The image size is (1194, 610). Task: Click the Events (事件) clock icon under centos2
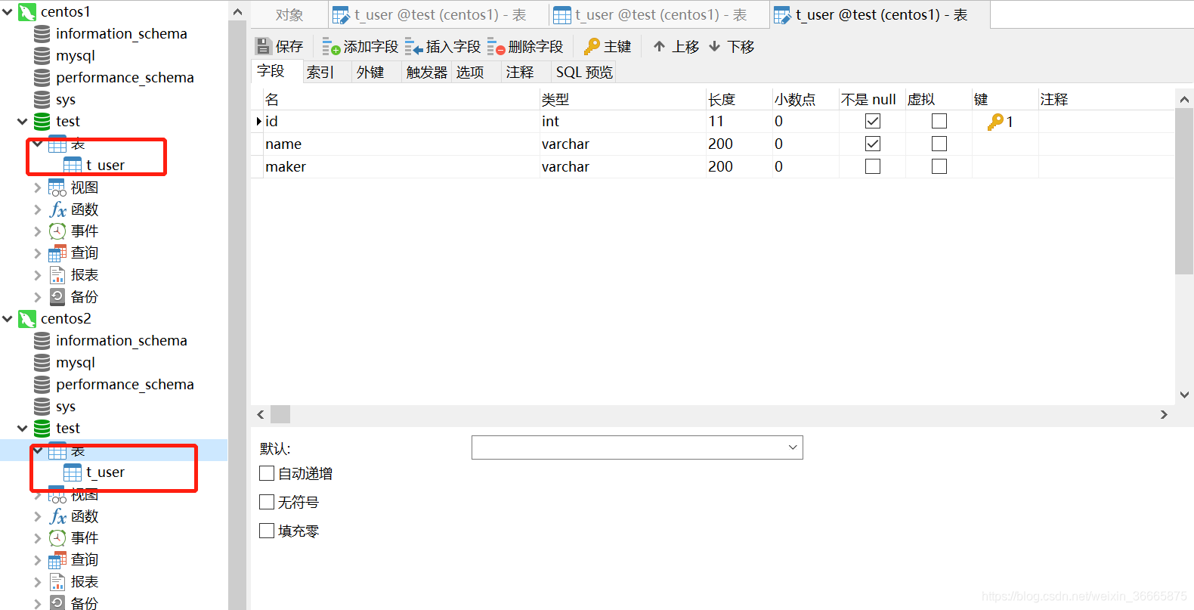[57, 537]
